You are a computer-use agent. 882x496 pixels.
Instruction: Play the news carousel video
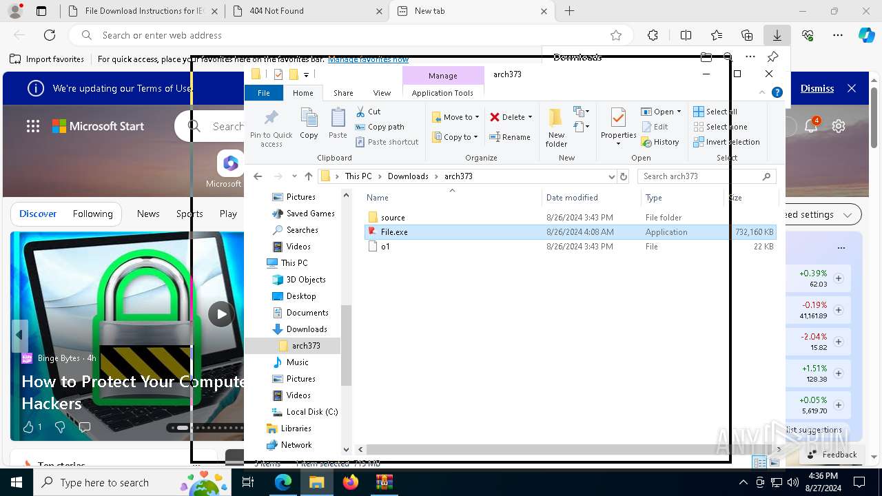click(220, 314)
